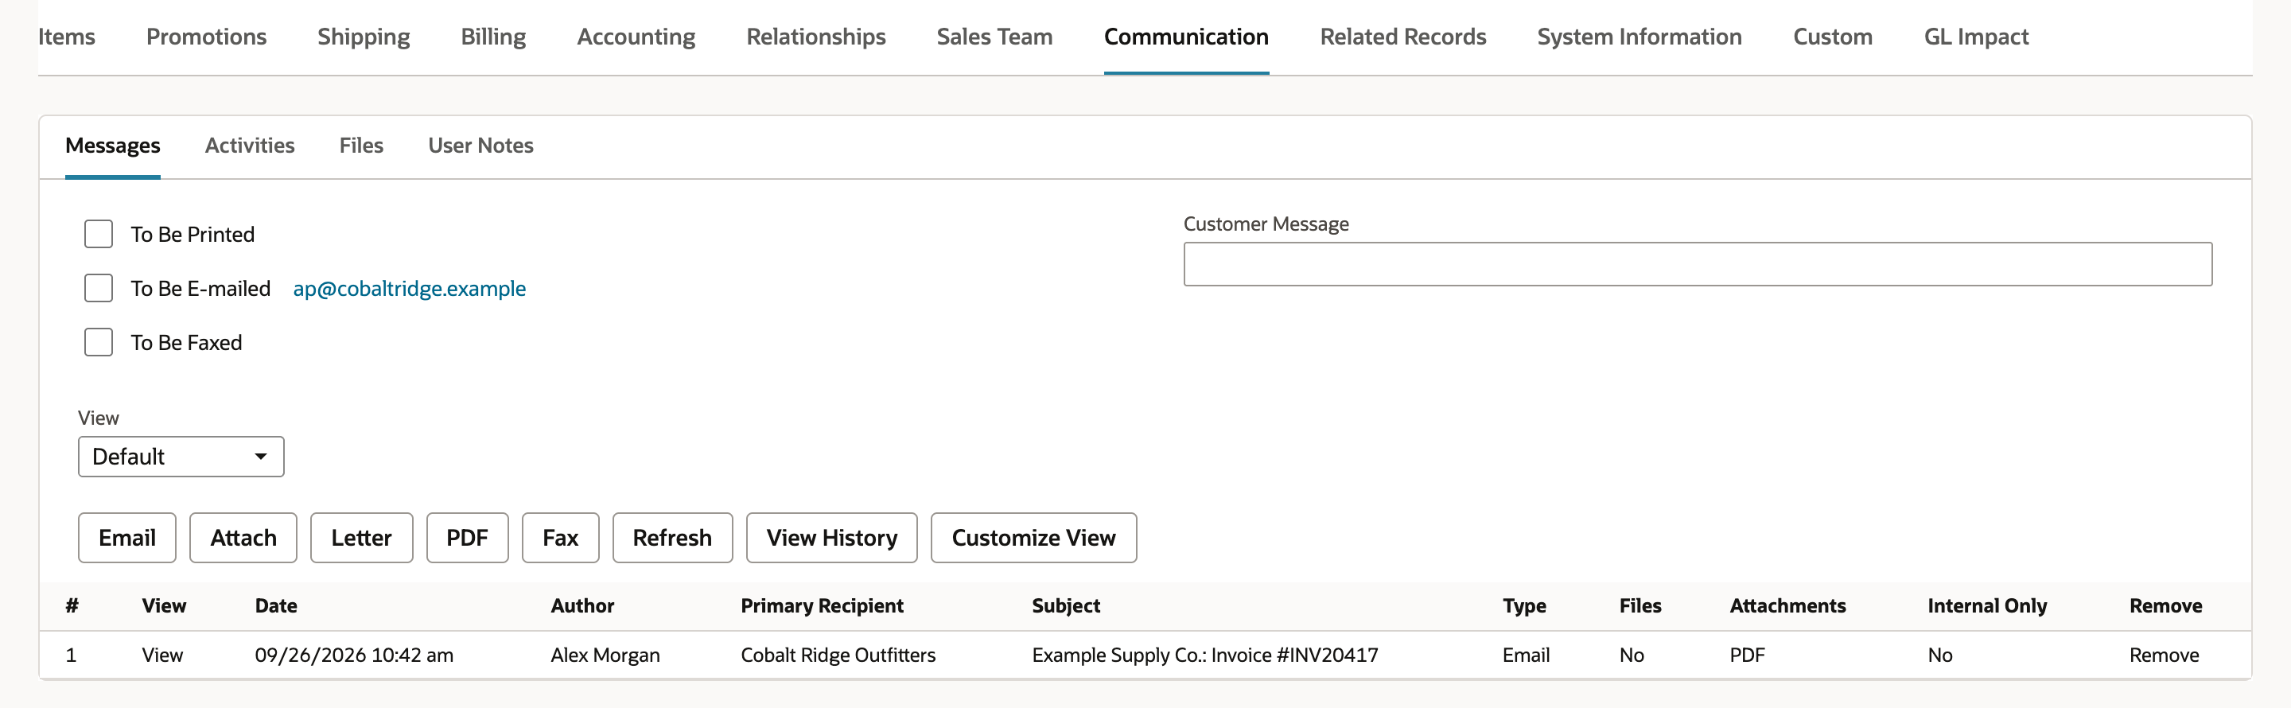The height and width of the screenshot is (708, 2291).
Task: Switch to the Custom tab
Action: [x=1833, y=37]
